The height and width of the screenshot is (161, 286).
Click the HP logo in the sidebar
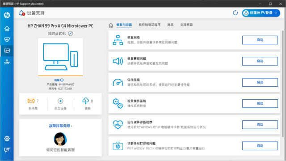7,15
